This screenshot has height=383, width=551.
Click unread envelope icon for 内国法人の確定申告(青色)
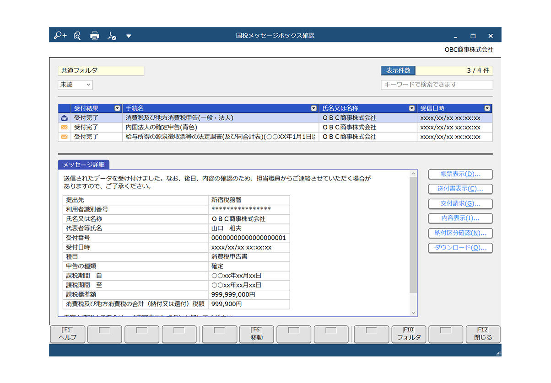click(64, 128)
